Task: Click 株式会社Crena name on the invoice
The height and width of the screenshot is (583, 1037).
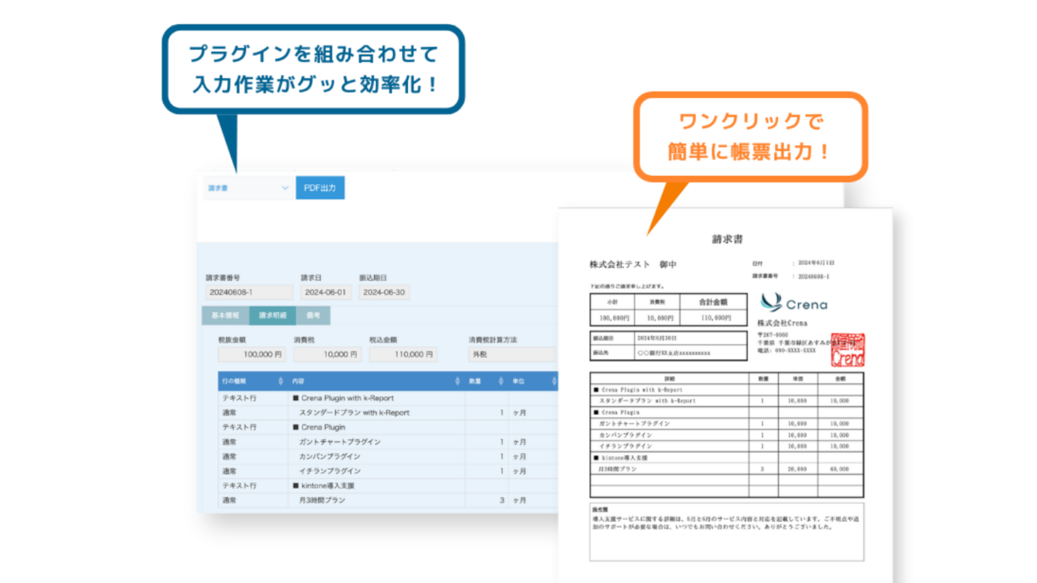Action: (782, 323)
